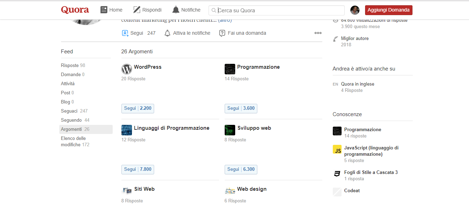Screen dimensions: 469x222
Task: Click the Sviluppo web topic icon
Action: pyautogui.click(x=230, y=130)
